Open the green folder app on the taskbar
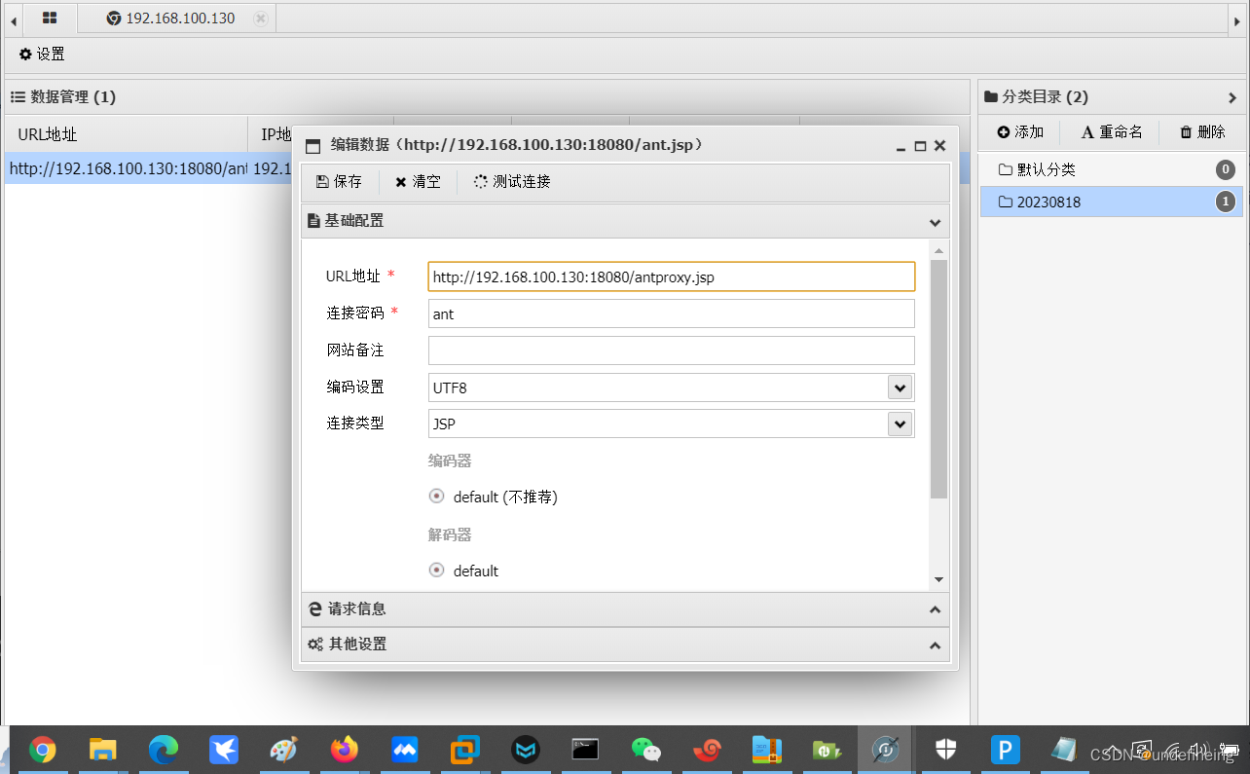The width and height of the screenshot is (1250, 774). (x=827, y=750)
